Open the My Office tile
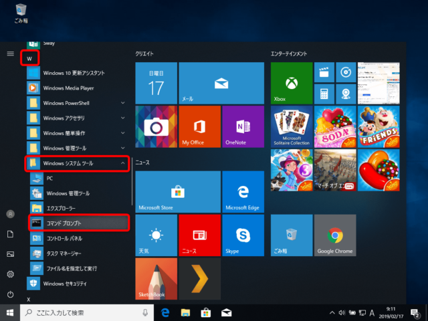Viewport: 428px width, 321px height. pyautogui.click(x=199, y=126)
